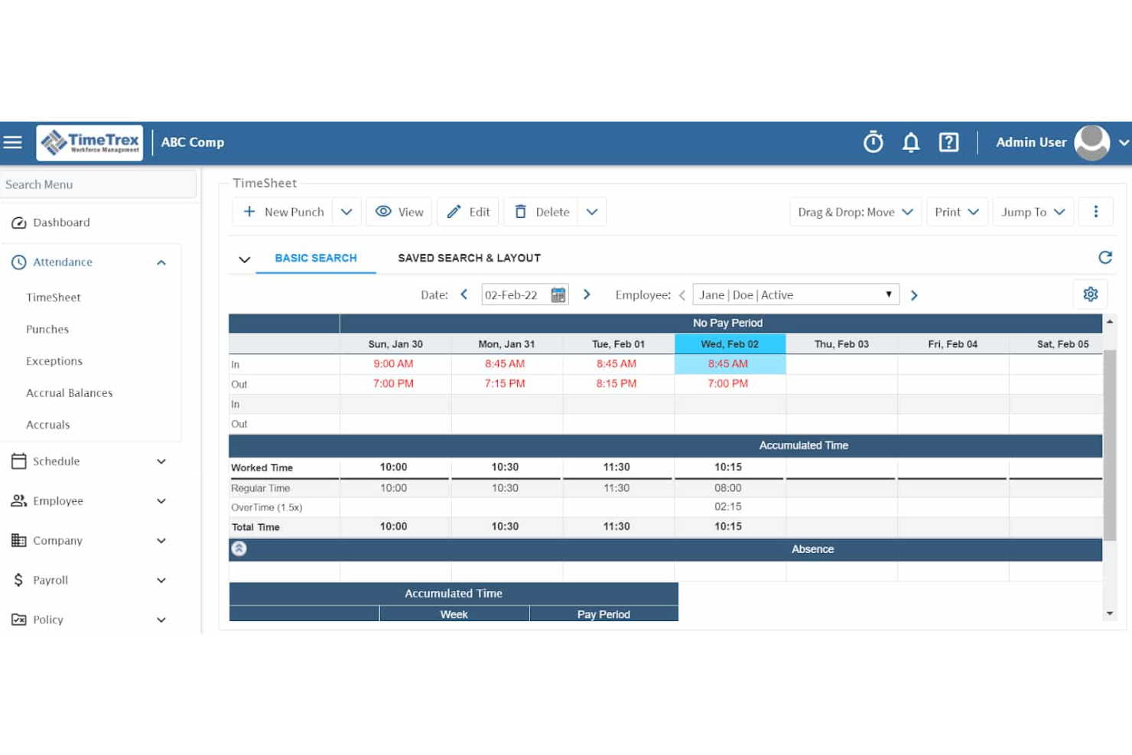Open Punches from the Attendance menu
Screen dimensions: 1132x755
[47, 329]
